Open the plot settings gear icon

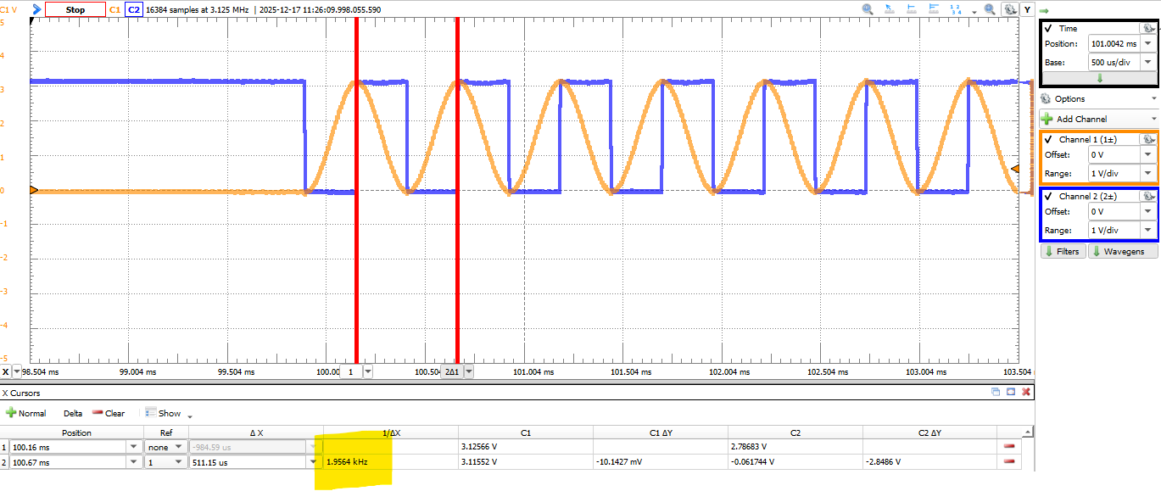pyautogui.click(x=1010, y=9)
